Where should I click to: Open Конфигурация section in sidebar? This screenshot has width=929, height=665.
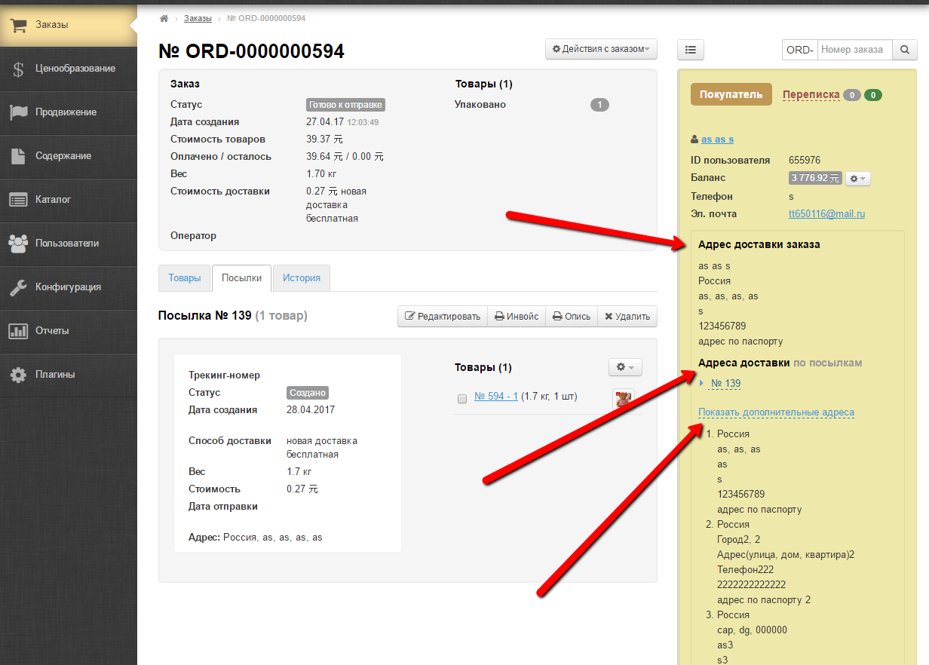(68, 287)
